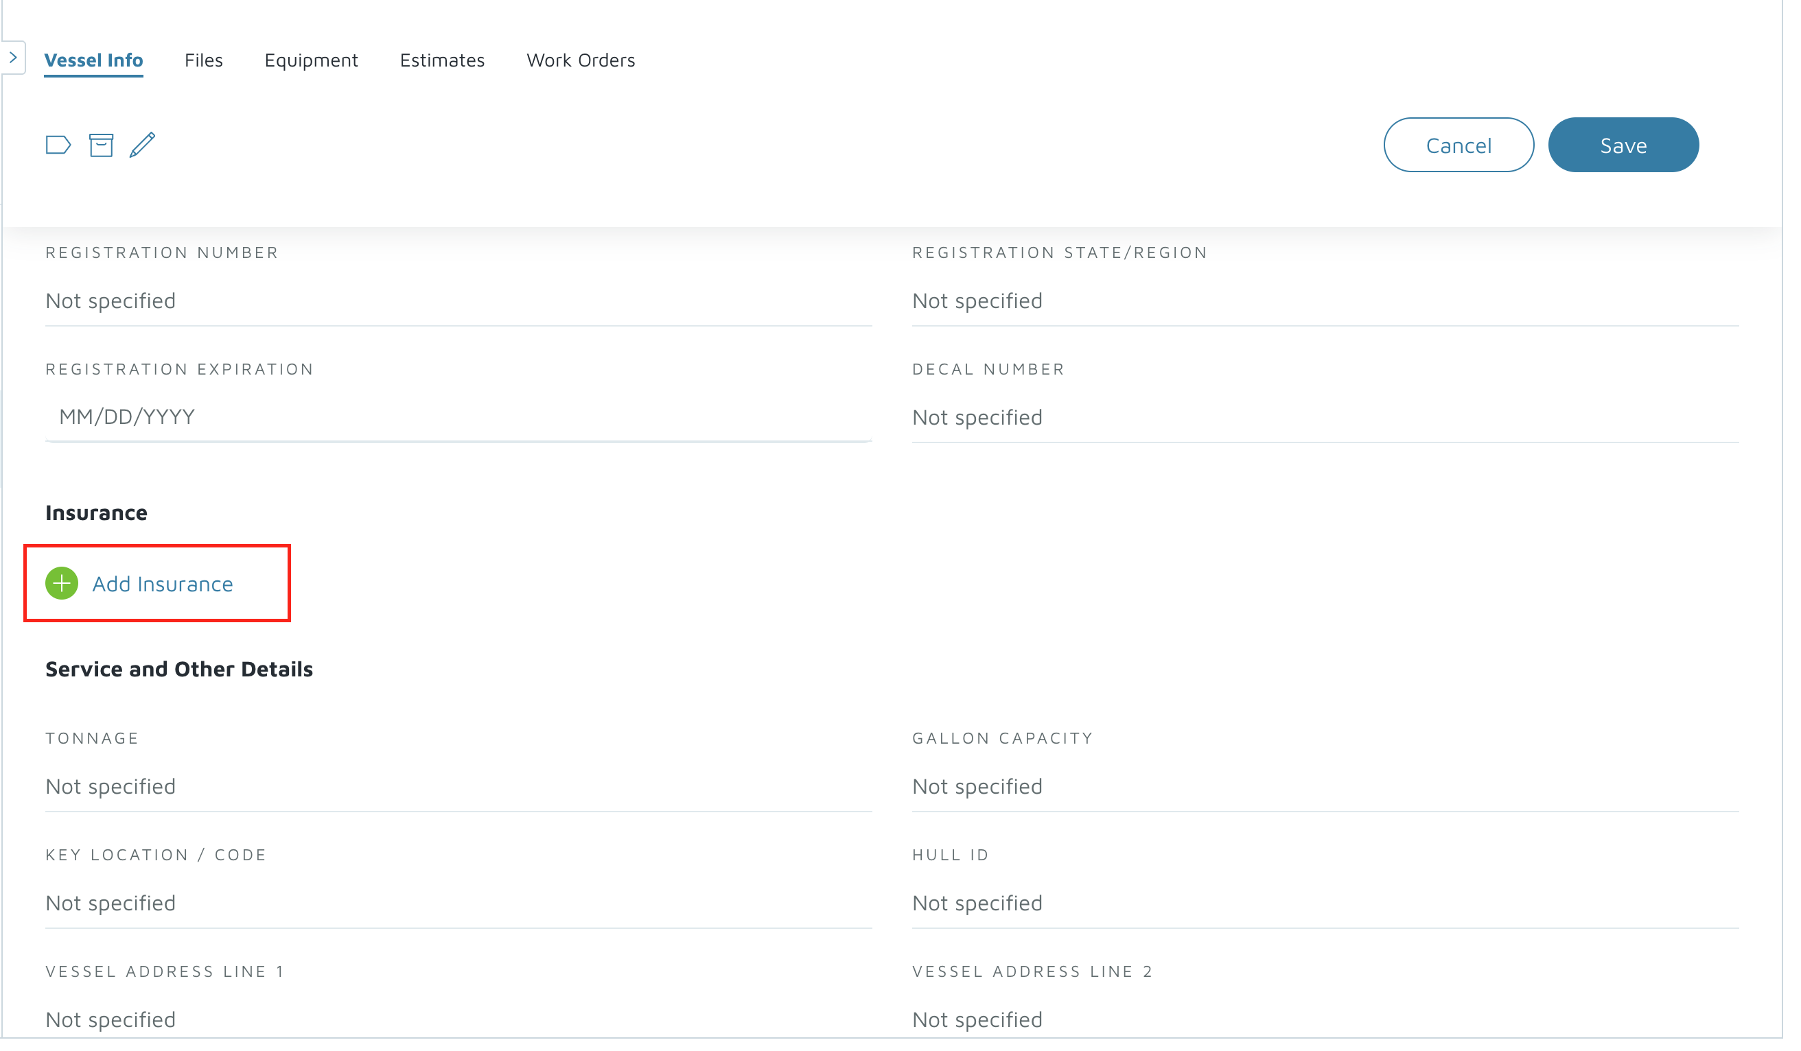Click the tag label icon
The image size is (1801, 1051).
[x=58, y=145]
